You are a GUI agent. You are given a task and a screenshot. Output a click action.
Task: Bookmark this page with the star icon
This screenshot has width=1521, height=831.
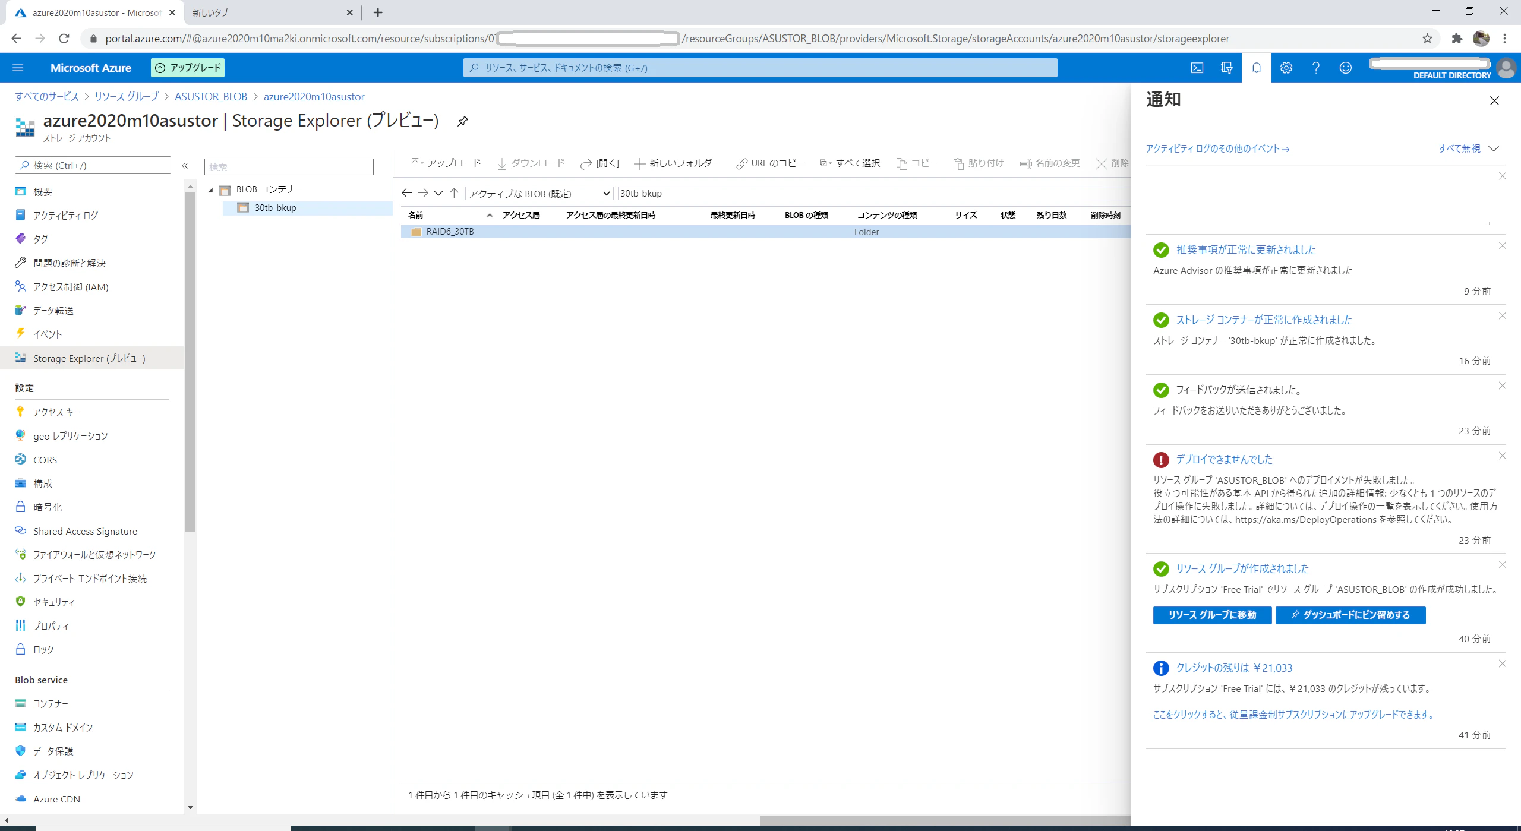[x=1427, y=39]
